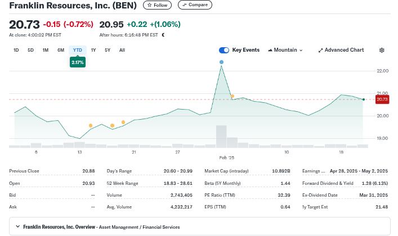Viewport: 398px width, 236px height.
Task: Click Volume value 2,743,405
Action: pos(181,195)
